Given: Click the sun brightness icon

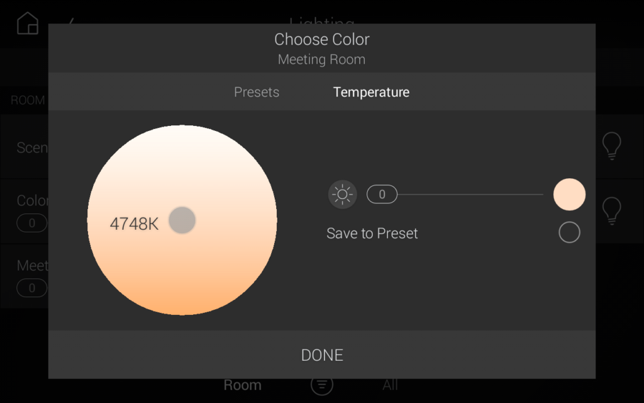Looking at the screenshot, I should tap(342, 195).
